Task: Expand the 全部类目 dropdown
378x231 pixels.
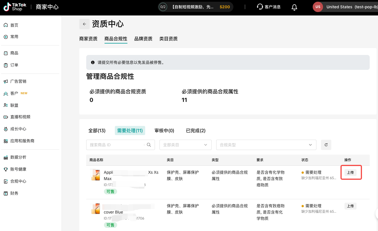Action: pyautogui.click(x=185, y=145)
